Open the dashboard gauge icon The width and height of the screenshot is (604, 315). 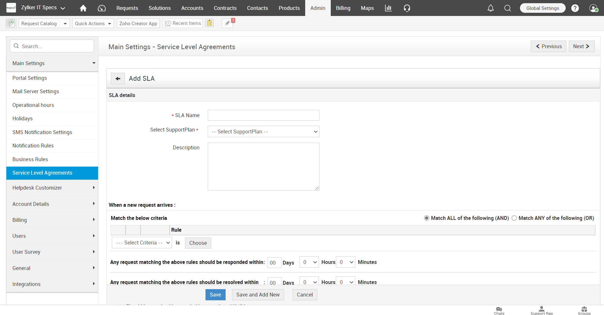coord(102,8)
